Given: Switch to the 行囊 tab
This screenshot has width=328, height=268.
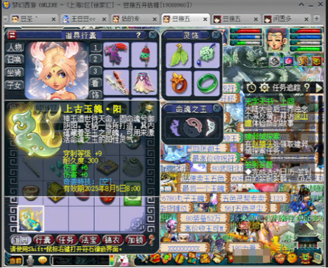Looking at the screenshot, I should pyautogui.click(x=44, y=240).
